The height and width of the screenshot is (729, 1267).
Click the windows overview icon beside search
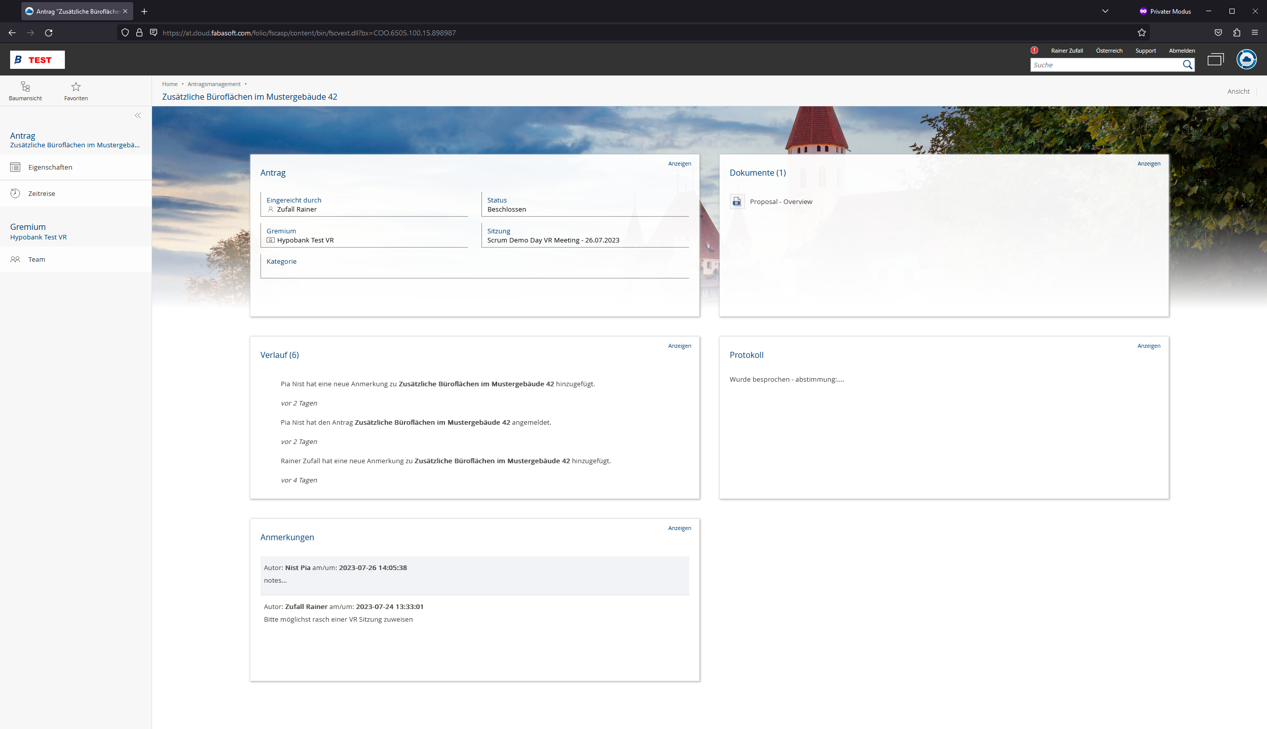[1215, 60]
